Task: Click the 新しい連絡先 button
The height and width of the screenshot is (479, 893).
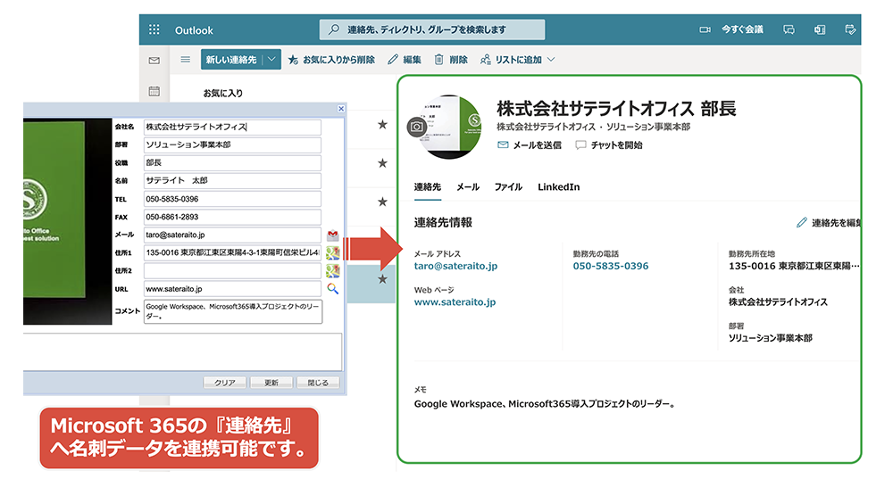Action: pyautogui.click(x=232, y=60)
